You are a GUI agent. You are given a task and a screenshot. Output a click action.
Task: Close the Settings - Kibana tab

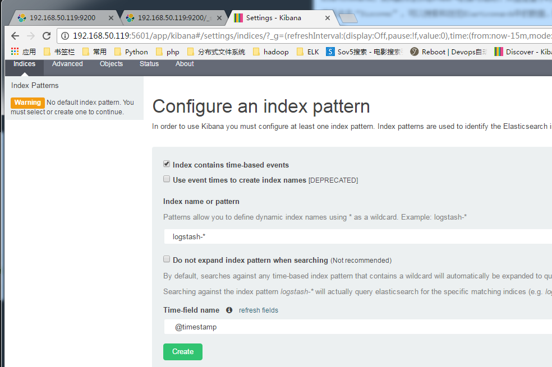click(328, 17)
